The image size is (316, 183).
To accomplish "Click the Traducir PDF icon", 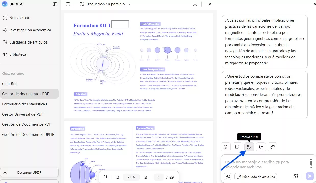I will click(x=249, y=147).
